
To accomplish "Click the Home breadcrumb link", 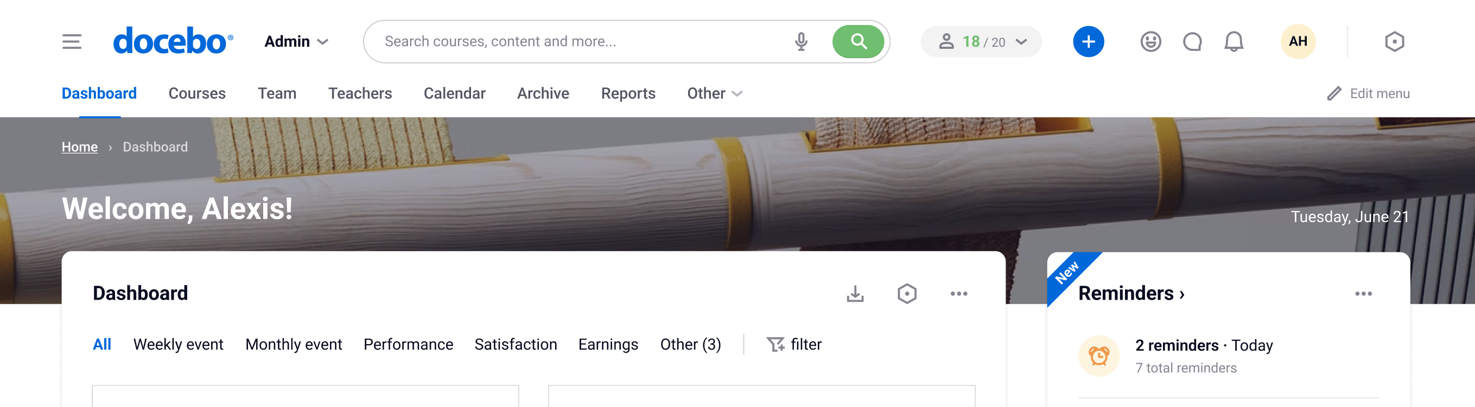I will click(x=80, y=147).
